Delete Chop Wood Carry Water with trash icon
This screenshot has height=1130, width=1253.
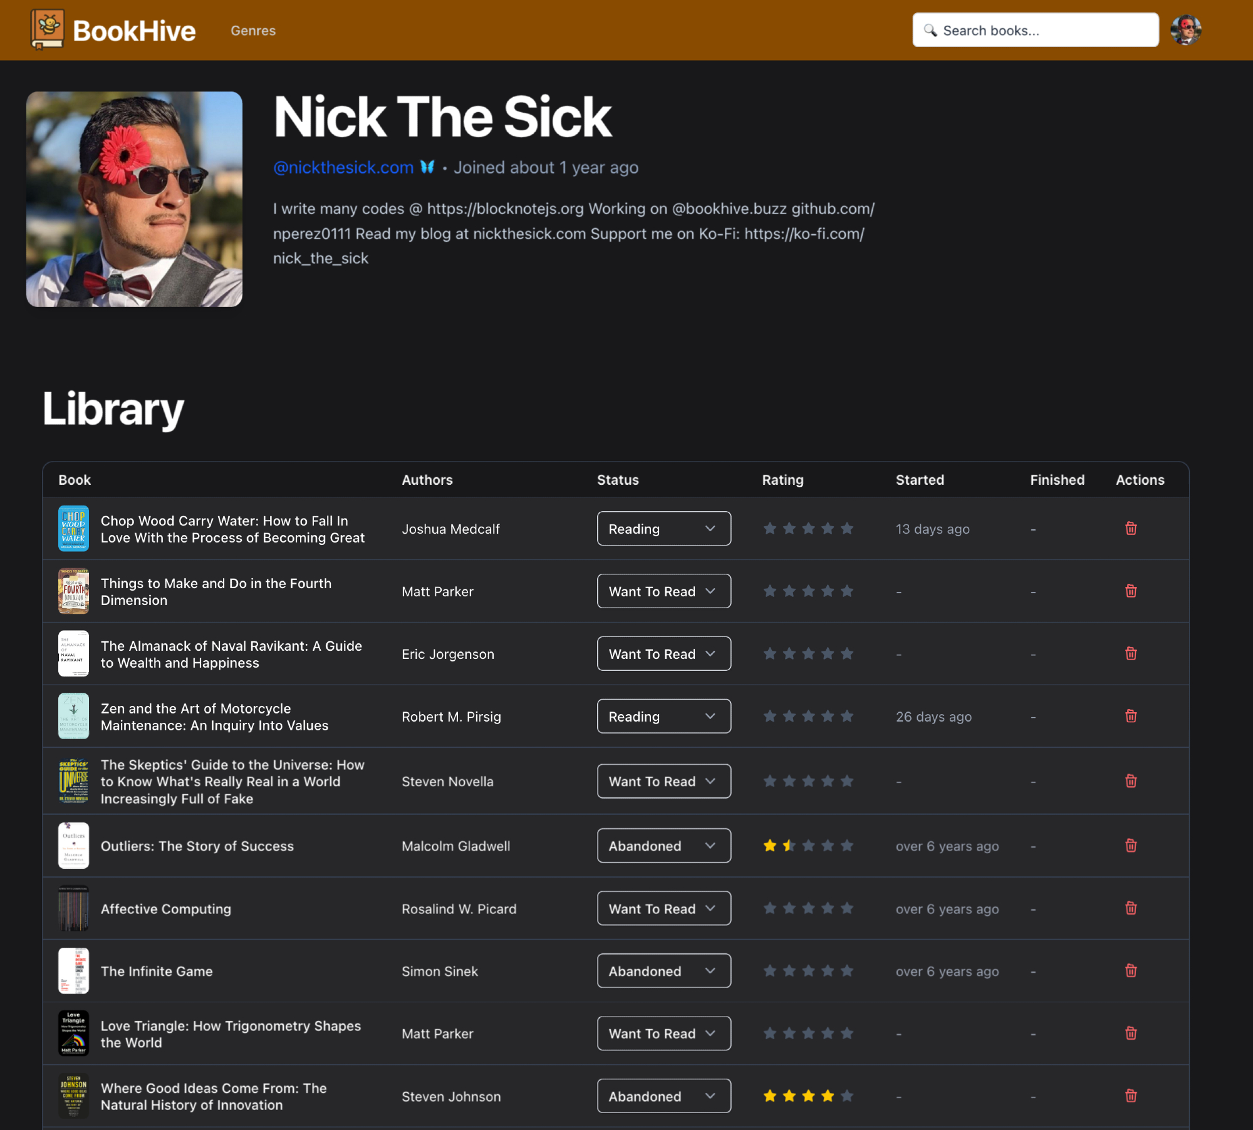click(x=1131, y=529)
